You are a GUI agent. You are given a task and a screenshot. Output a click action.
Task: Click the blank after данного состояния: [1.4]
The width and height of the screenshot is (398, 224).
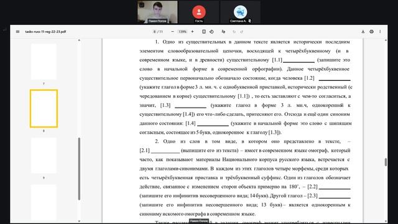tap(213, 124)
